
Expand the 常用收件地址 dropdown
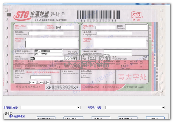click(x=163, y=108)
